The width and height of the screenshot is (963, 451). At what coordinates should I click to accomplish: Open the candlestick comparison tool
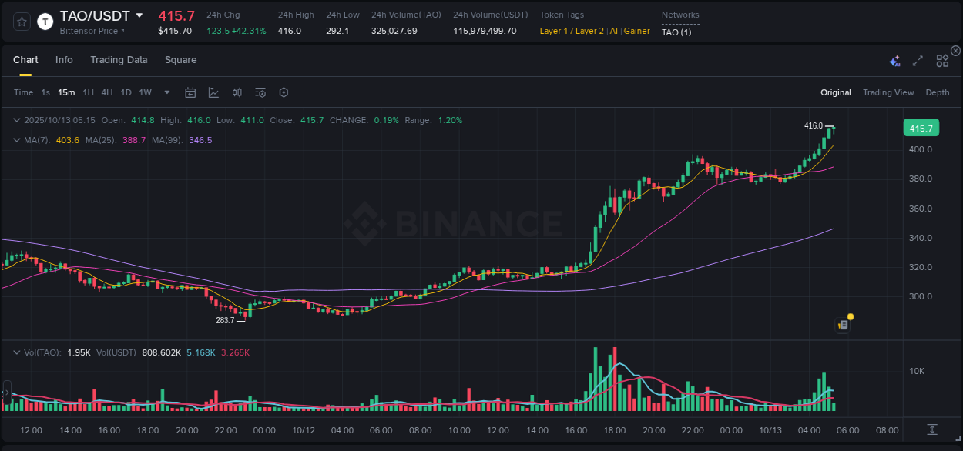[x=237, y=92]
